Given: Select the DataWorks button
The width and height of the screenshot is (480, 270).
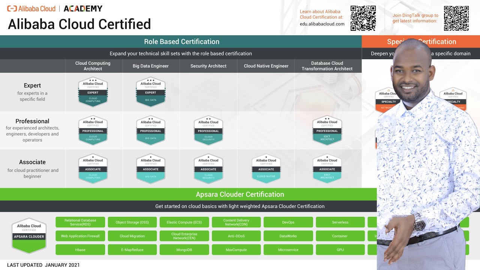Looking at the screenshot, I should click(x=288, y=236).
